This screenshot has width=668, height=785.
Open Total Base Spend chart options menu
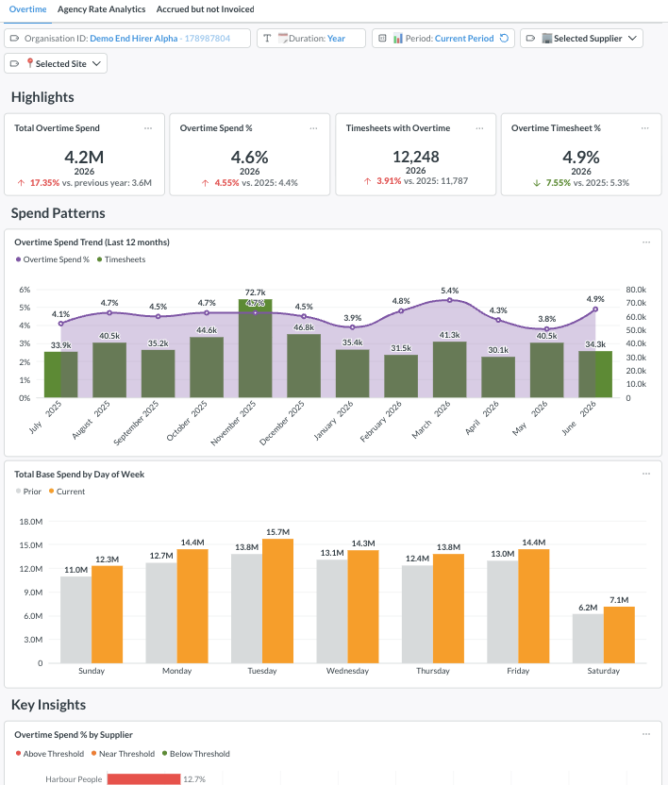(646, 474)
